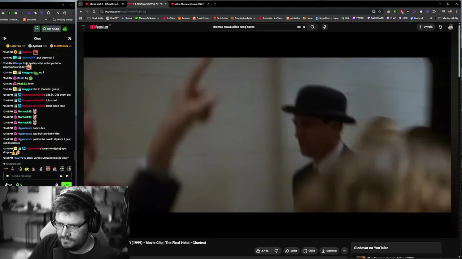Open the extensions puzzle in YouTube window
Viewport: 462px width, 259px height.
[434, 12]
